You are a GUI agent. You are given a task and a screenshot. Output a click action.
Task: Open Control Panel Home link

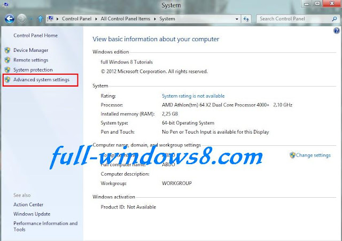36,36
